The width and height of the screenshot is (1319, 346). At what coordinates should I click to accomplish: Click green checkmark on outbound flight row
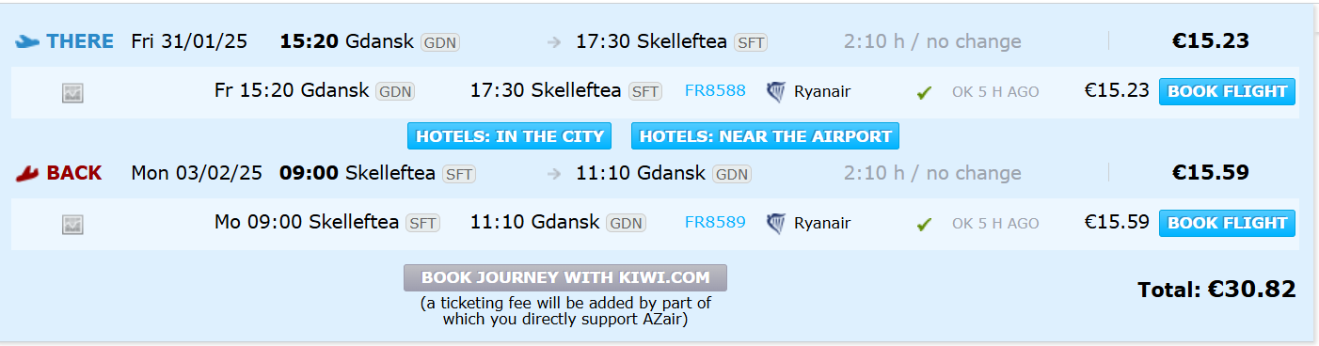coord(924,92)
